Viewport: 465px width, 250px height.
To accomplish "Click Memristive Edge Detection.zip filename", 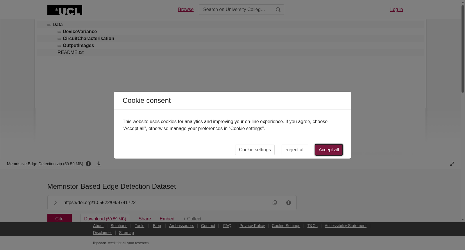I will tap(34, 164).
